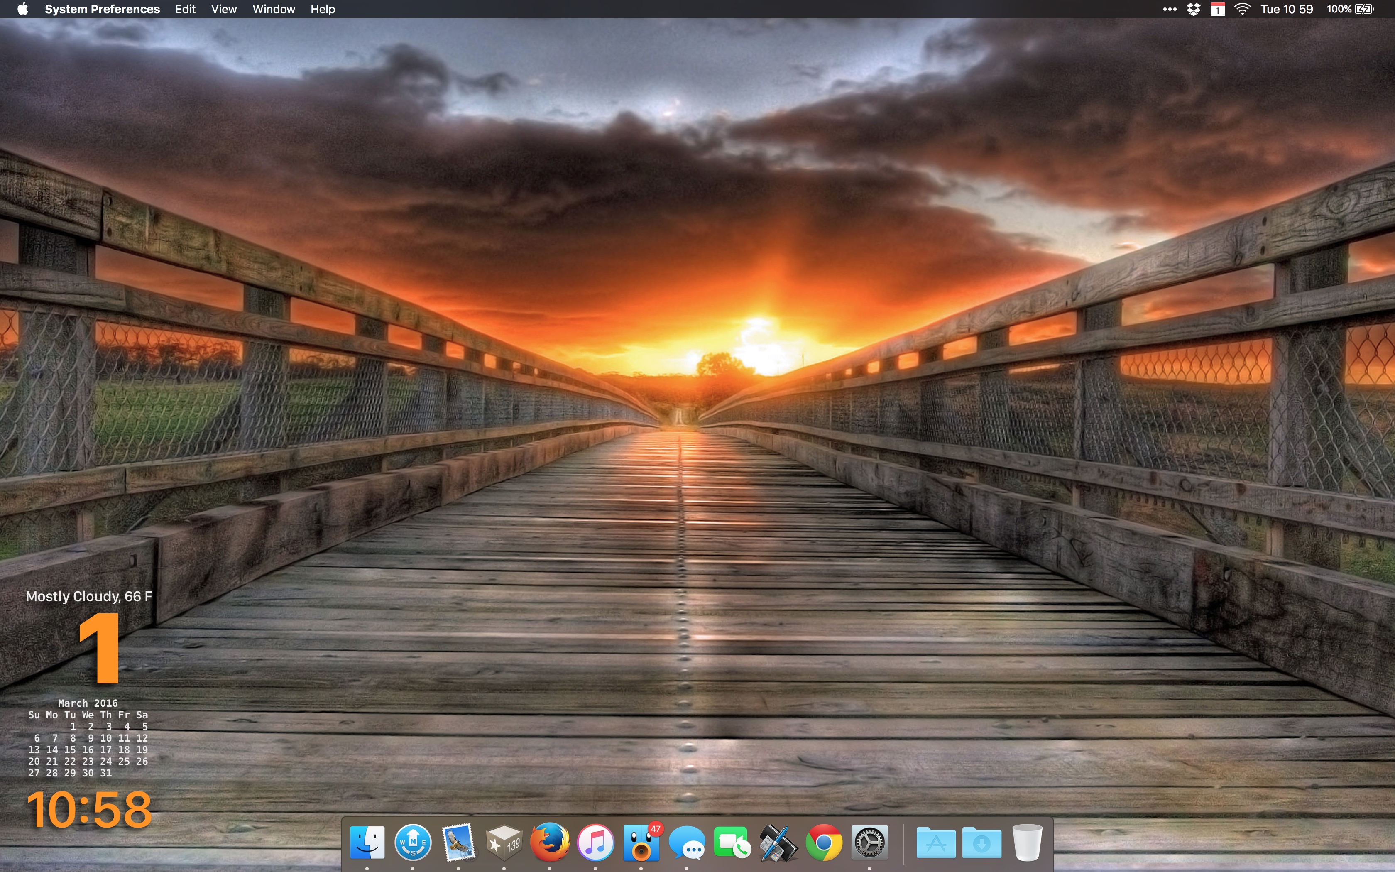Open the Dropbox menu bar dropdown

pyautogui.click(x=1193, y=9)
